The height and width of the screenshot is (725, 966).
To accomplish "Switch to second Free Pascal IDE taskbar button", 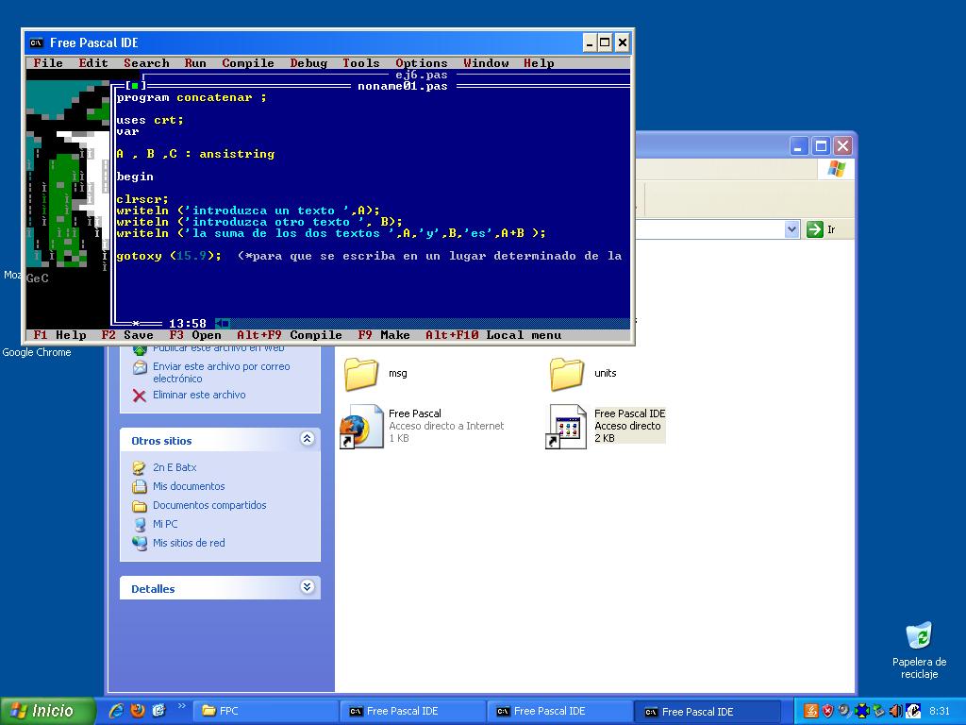I will click(x=560, y=711).
